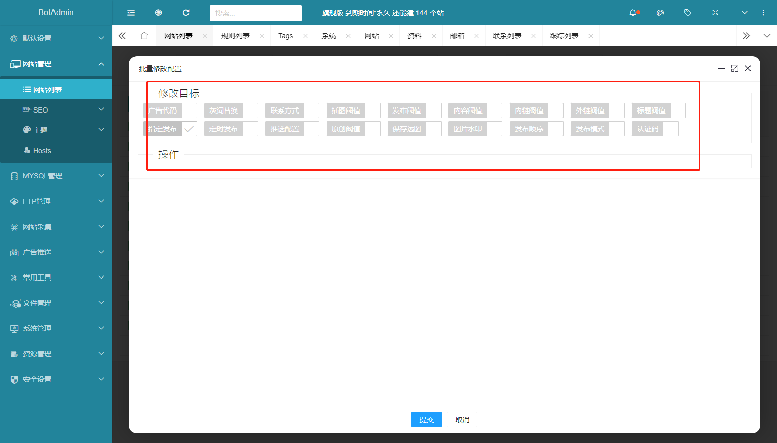Close the 规则列表 tab
777x443 pixels.
(x=262, y=36)
